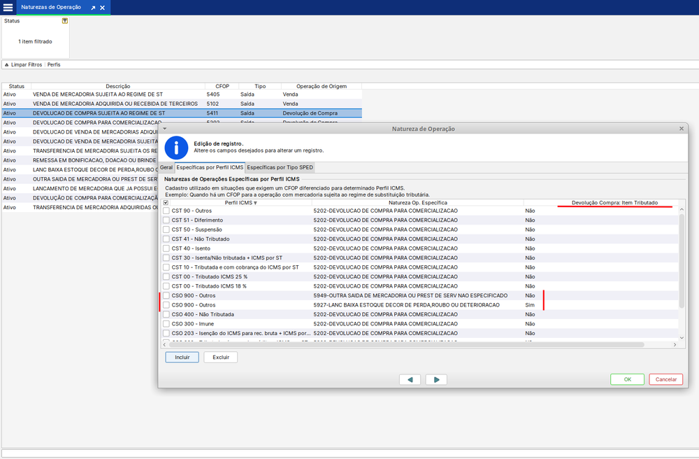This screenshot has width=699, height=459.
Task: Collapse the Limpar Filtros bar triangle
Action: [x=6, y=64]
